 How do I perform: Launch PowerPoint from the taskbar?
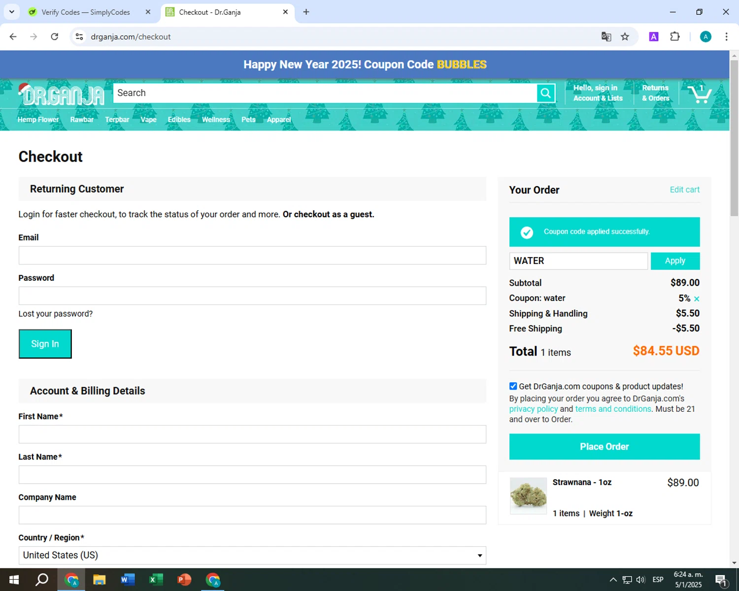click(184, 580)
